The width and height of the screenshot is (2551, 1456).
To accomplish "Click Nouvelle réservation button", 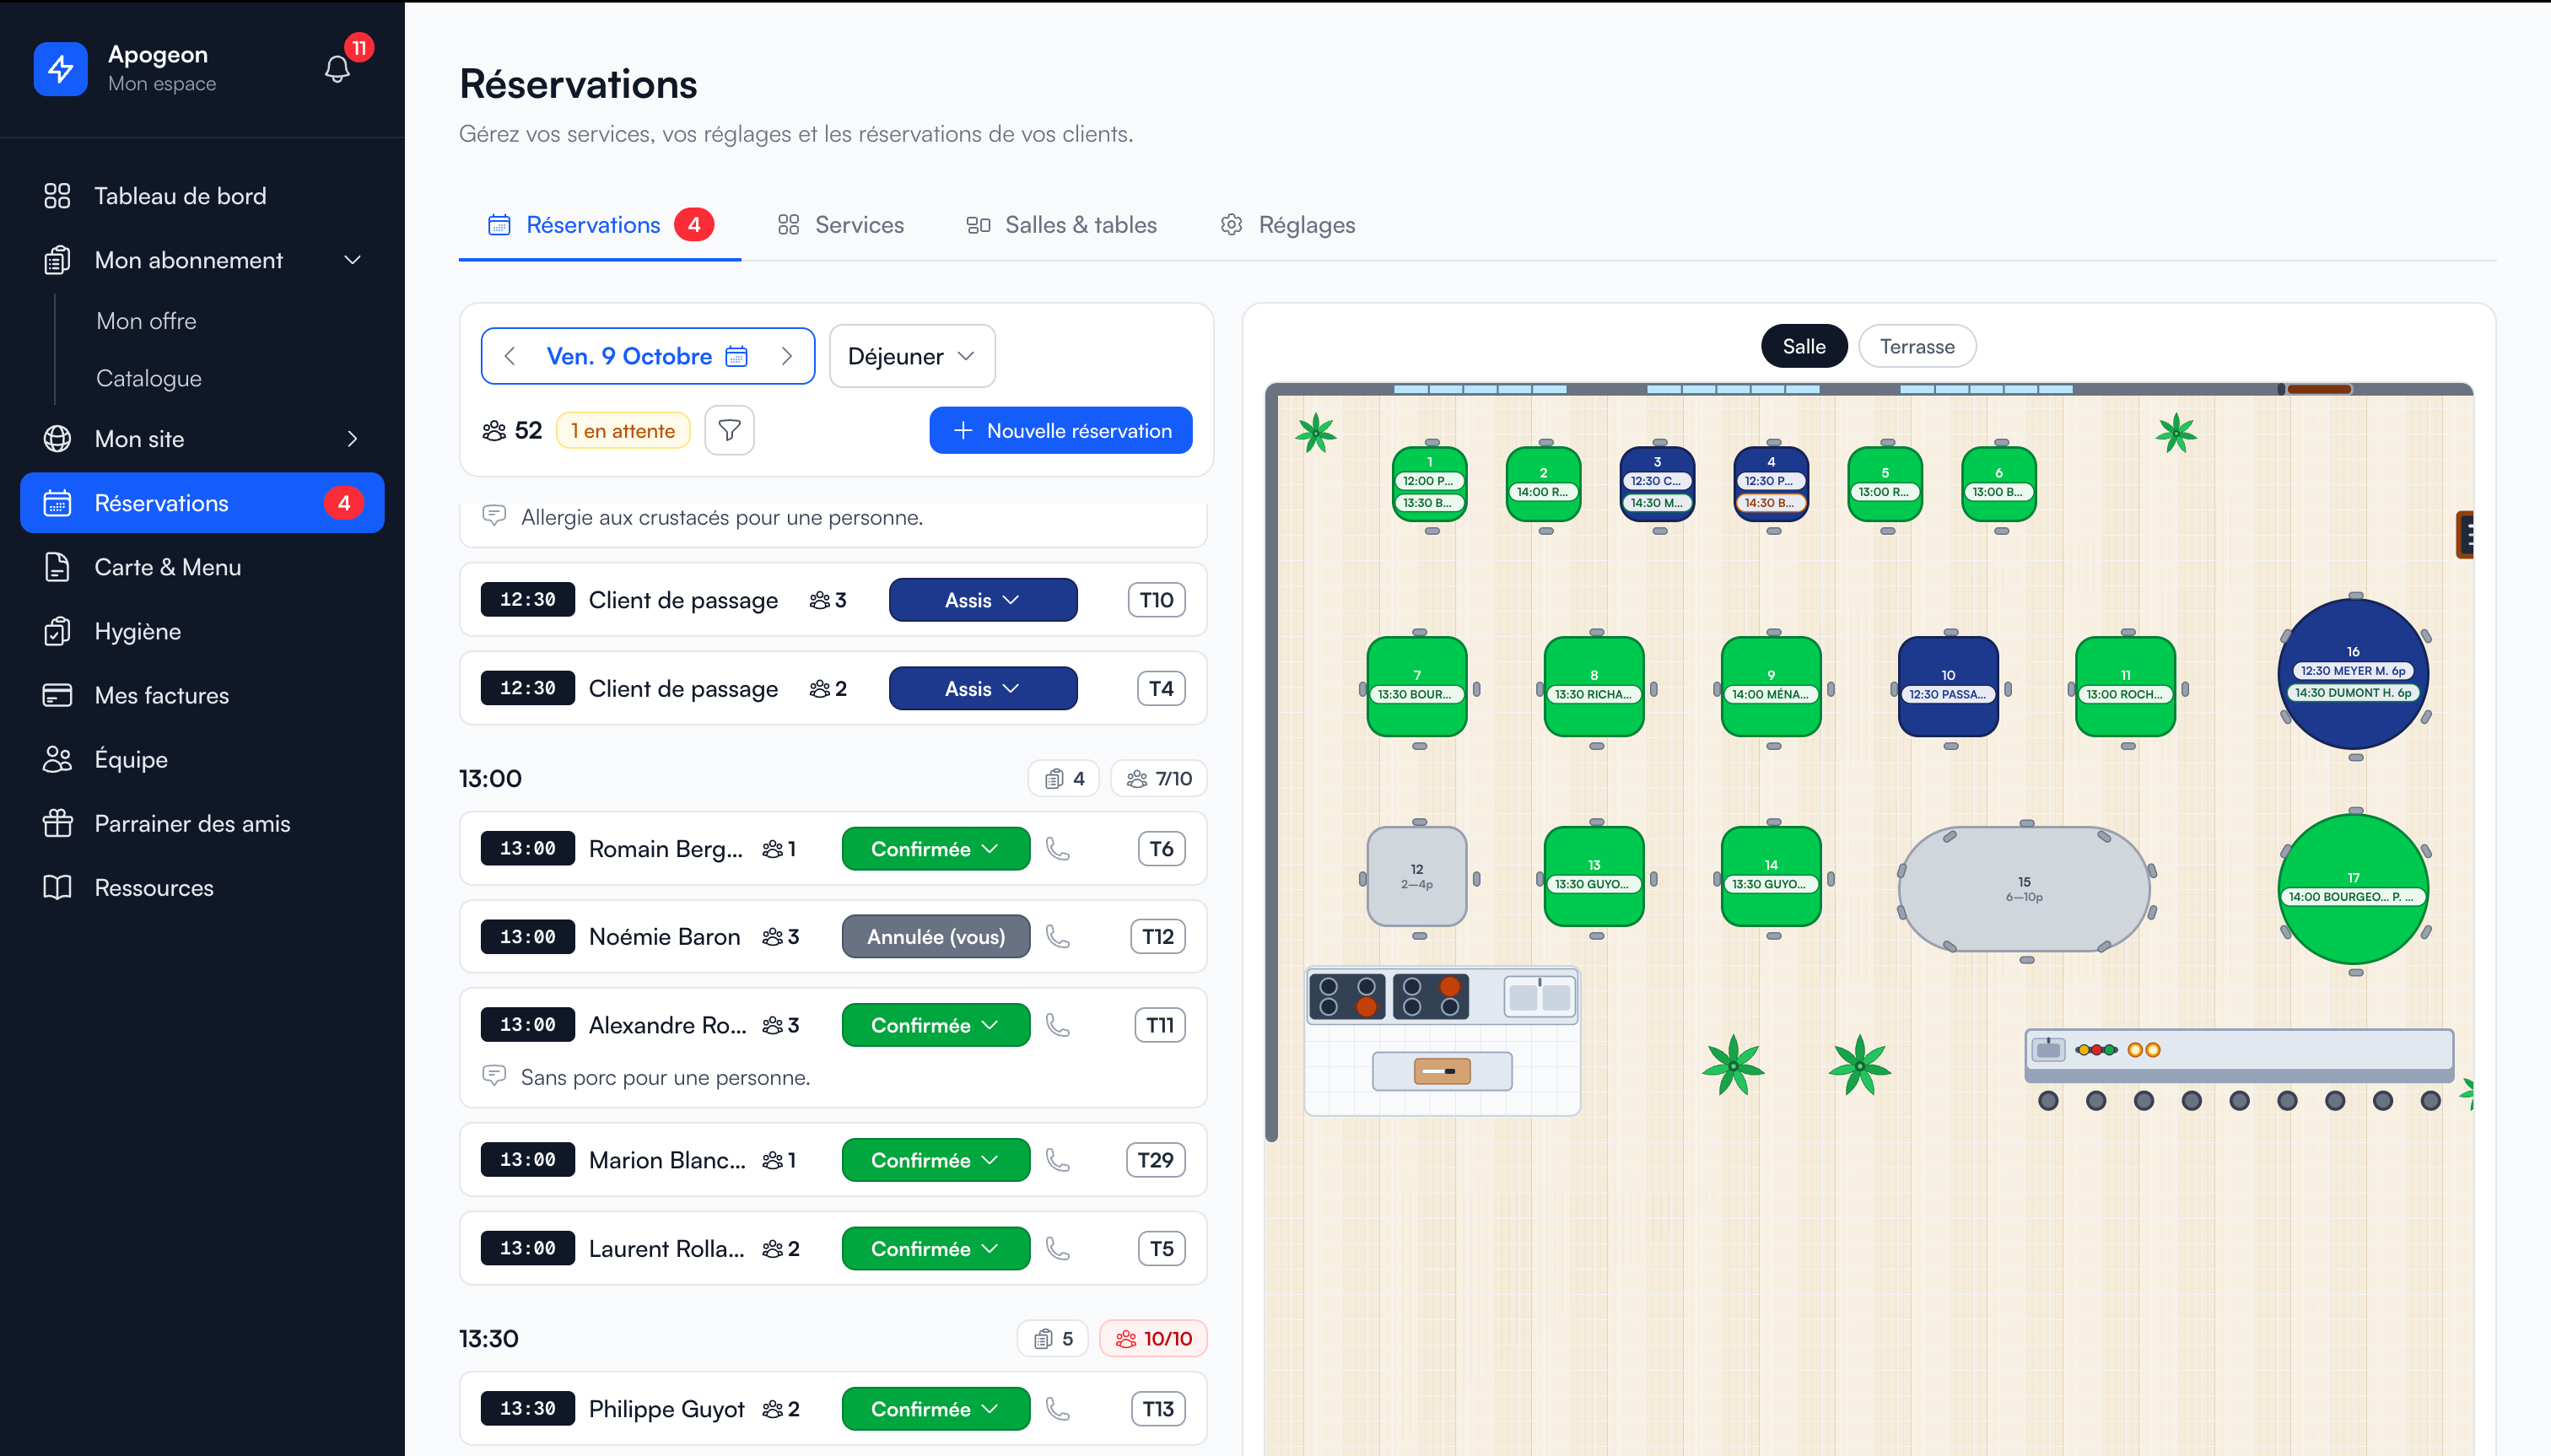I will coord(1060,431).
